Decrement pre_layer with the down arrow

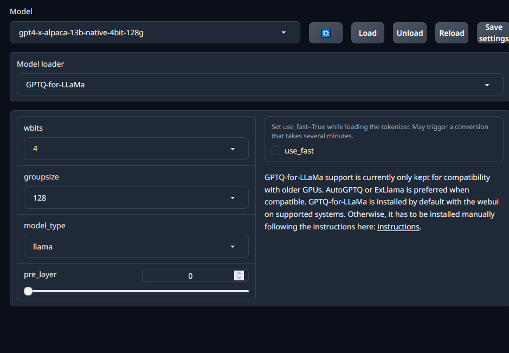click(239, 278)
